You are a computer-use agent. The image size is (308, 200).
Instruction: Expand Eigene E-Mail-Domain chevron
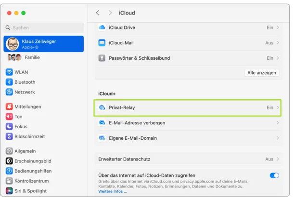point(278,138)
